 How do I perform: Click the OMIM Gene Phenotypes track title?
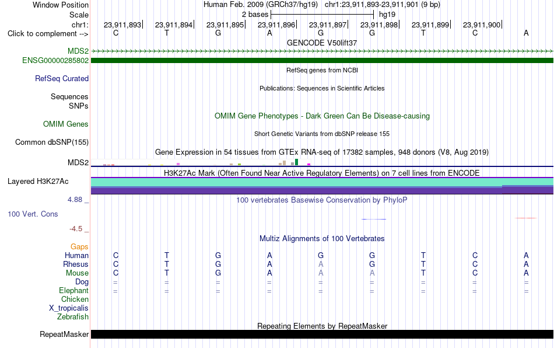tap(322, 116)
